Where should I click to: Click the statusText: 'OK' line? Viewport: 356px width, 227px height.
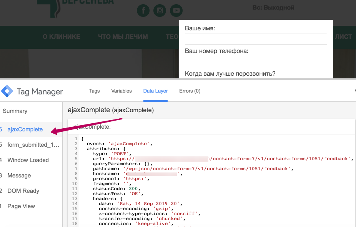point(118,194)
